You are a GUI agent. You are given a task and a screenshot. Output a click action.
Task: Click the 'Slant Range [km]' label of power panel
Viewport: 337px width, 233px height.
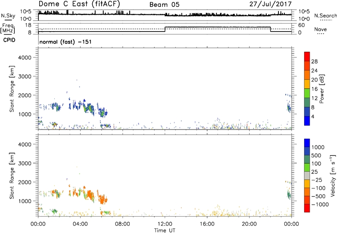click(12, 89)
